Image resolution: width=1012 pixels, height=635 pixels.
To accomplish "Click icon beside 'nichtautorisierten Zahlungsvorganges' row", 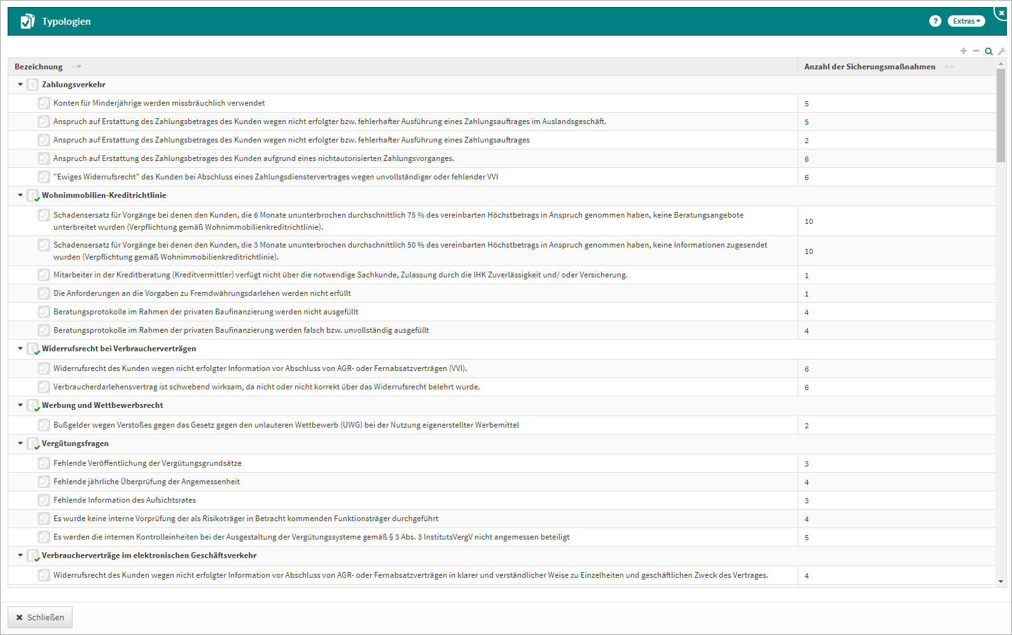I will click(44, 158).
